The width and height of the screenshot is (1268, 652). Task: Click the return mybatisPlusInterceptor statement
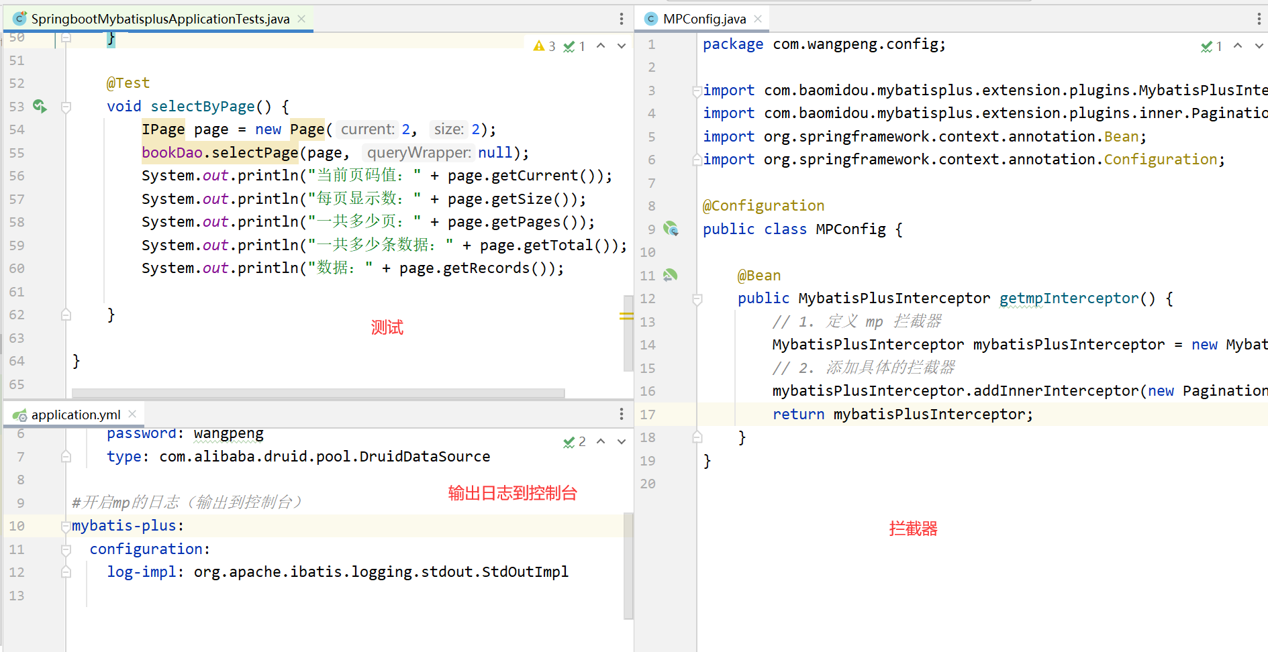coord(902,414)
